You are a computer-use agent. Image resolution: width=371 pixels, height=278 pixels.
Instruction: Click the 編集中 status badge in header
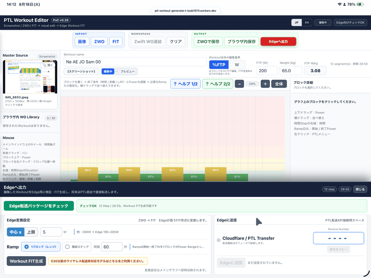[x=323, y=22]
